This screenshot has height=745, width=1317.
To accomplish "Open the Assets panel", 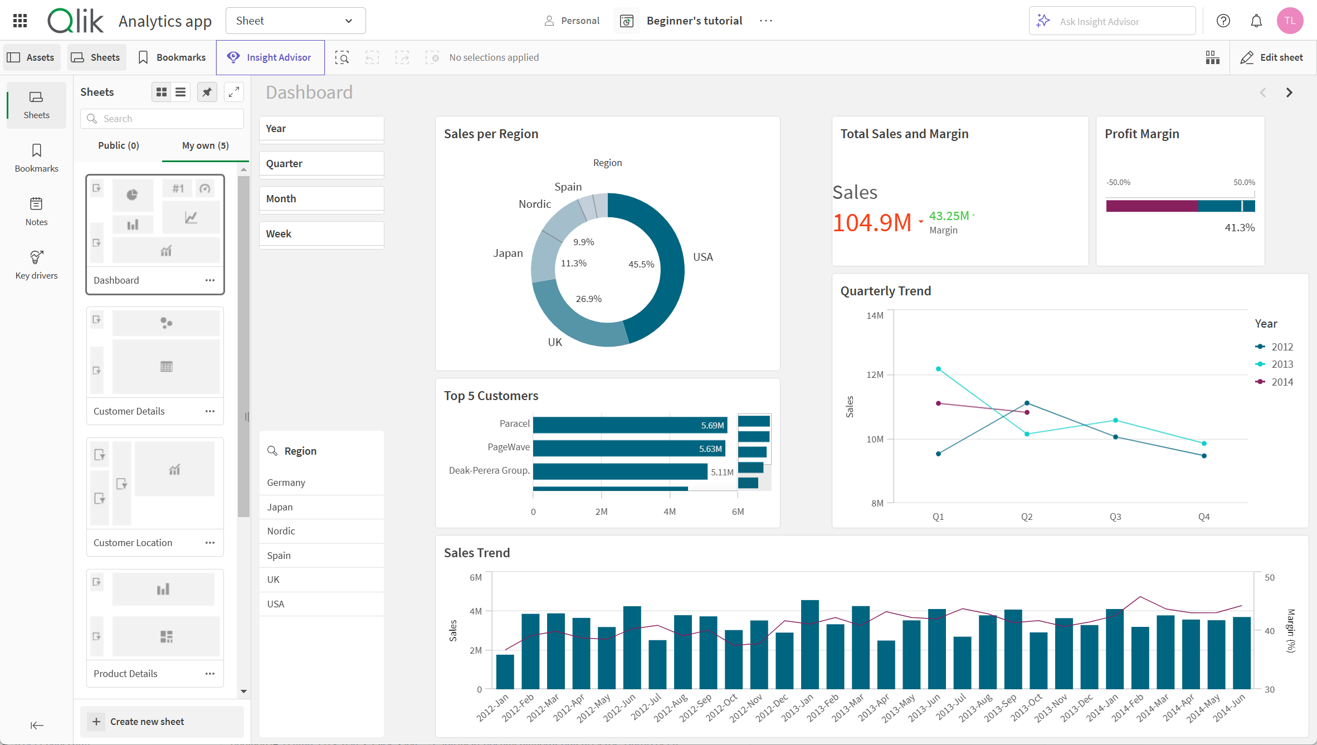I will (x=31, y=57).
